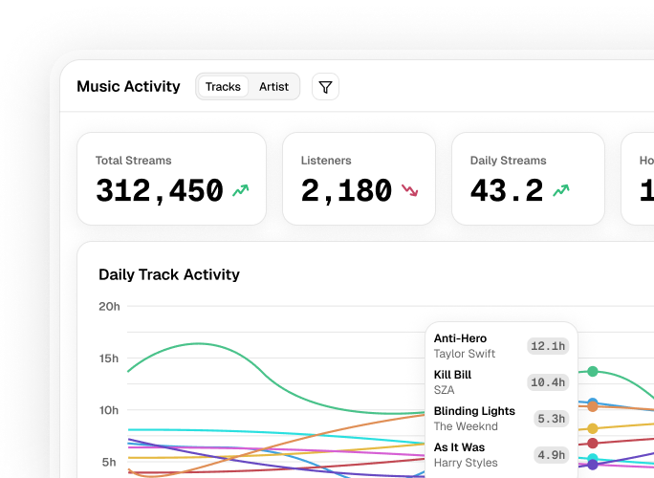654x478 pixels.
Task: Click green up-trend arrow beside 312,450
Action: click(x=241, y=190)
